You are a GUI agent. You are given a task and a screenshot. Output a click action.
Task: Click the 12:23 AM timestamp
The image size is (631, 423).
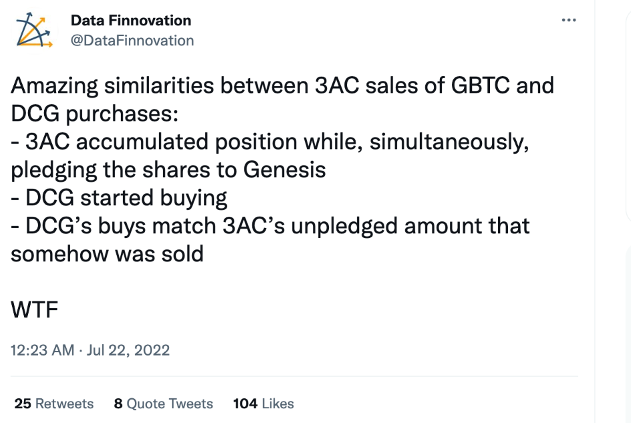pyautogui.click(x=42, y=350)
